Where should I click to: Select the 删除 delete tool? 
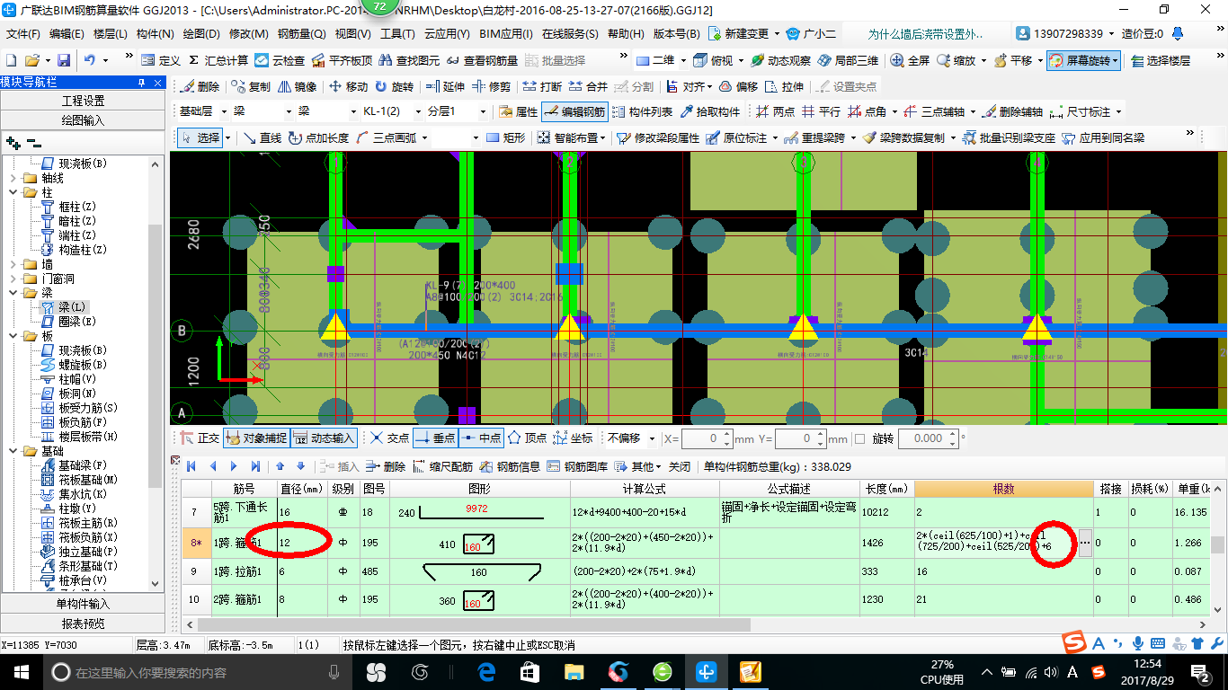coord(200,86)
